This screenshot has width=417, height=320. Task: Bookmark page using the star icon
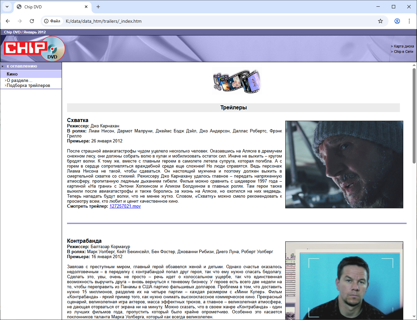(380, 21)
